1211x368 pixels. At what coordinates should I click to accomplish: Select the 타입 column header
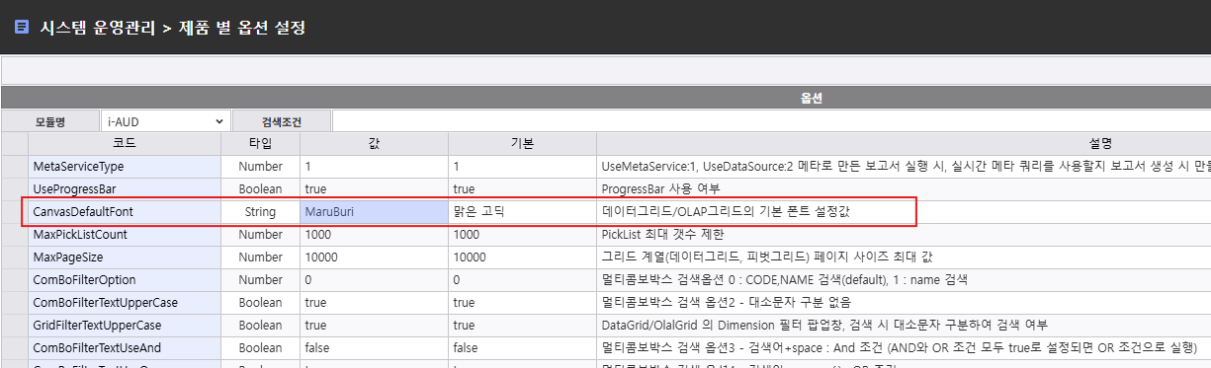coord(260,144)
